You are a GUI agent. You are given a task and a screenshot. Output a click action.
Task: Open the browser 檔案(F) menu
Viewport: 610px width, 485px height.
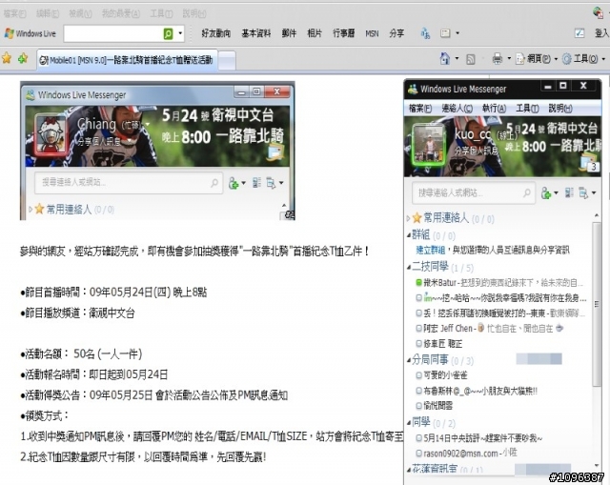point(14,13)
